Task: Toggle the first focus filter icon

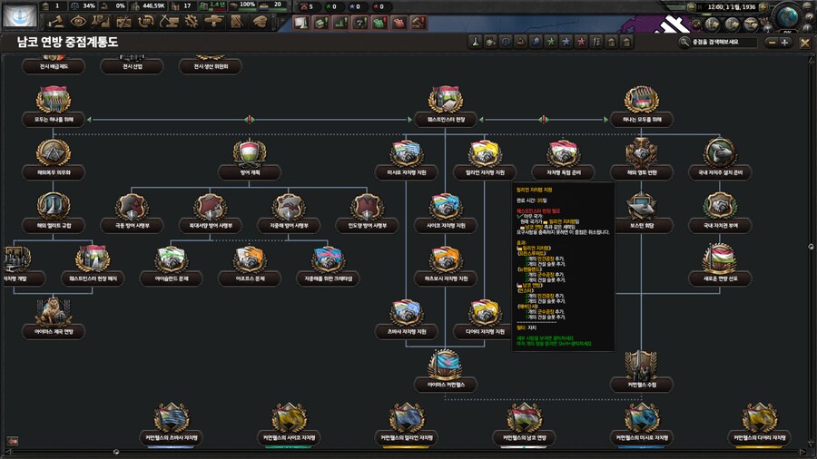Action: (476, 42)
